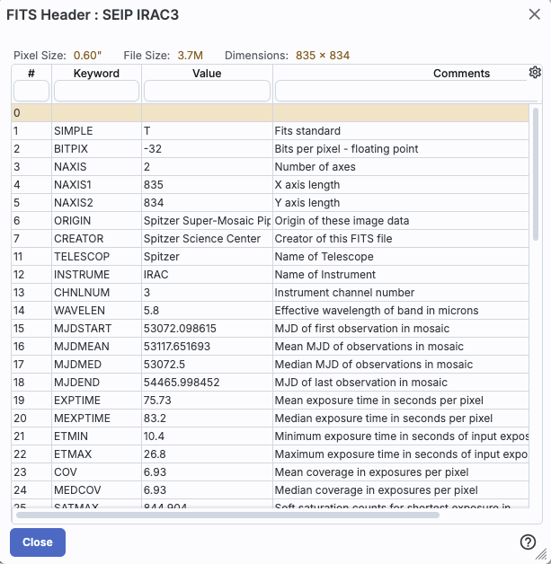Image resolution: width=551 pixels, height=564 pixels.
Task: Sort by the Value column header
Action: (x=207, y=74)
